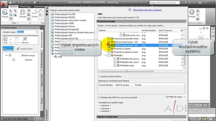Switch to Správce zobrazení side tab
The image size is (216, 121).
42,40
